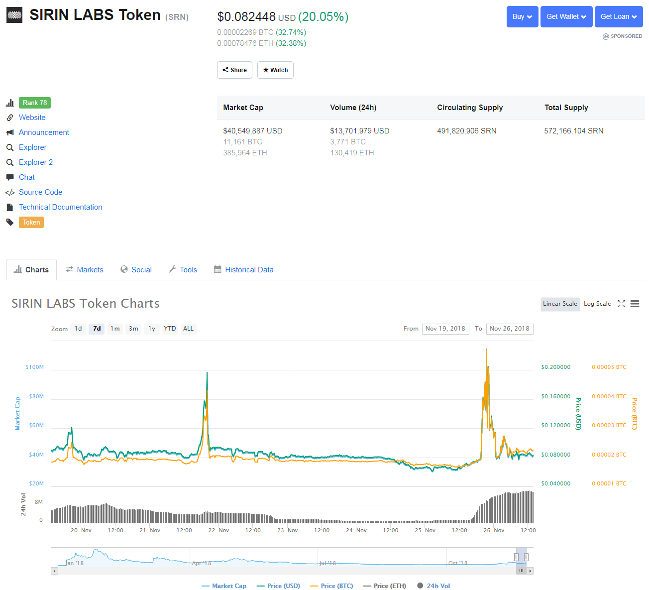Viewport: 649px width, 590px height.
Task: Switch to the Markets tab
Action: click(85, 270)
